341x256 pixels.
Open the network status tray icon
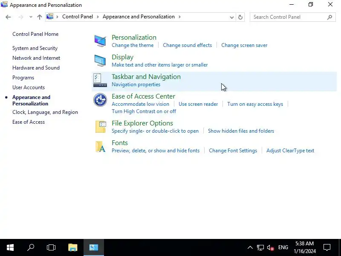click(x=260, y=247)
